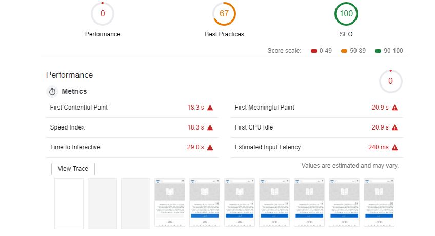The height and width of the screenshot is (236, 435).
Task: Click the First CPU Idle warning triangle
Action: coord(395,127)
